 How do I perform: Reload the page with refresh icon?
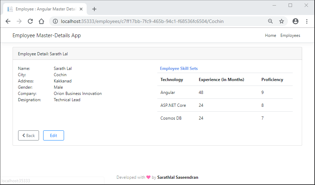point(30,21)
